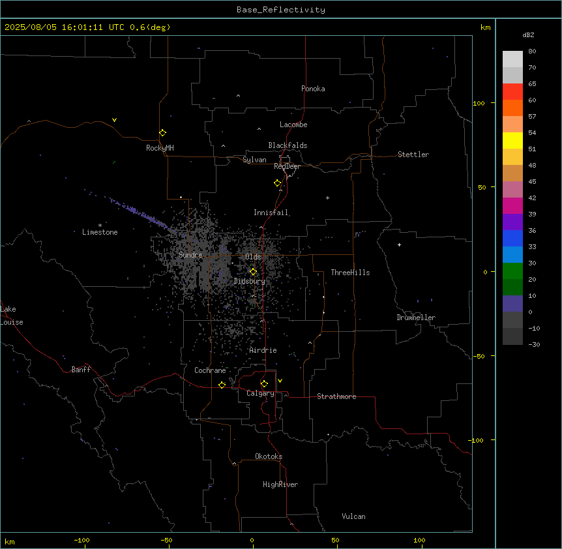Click the 80 value in the dBZ legend
The height and width of the screenshot is (549, 562).
(x=532, y=52)
